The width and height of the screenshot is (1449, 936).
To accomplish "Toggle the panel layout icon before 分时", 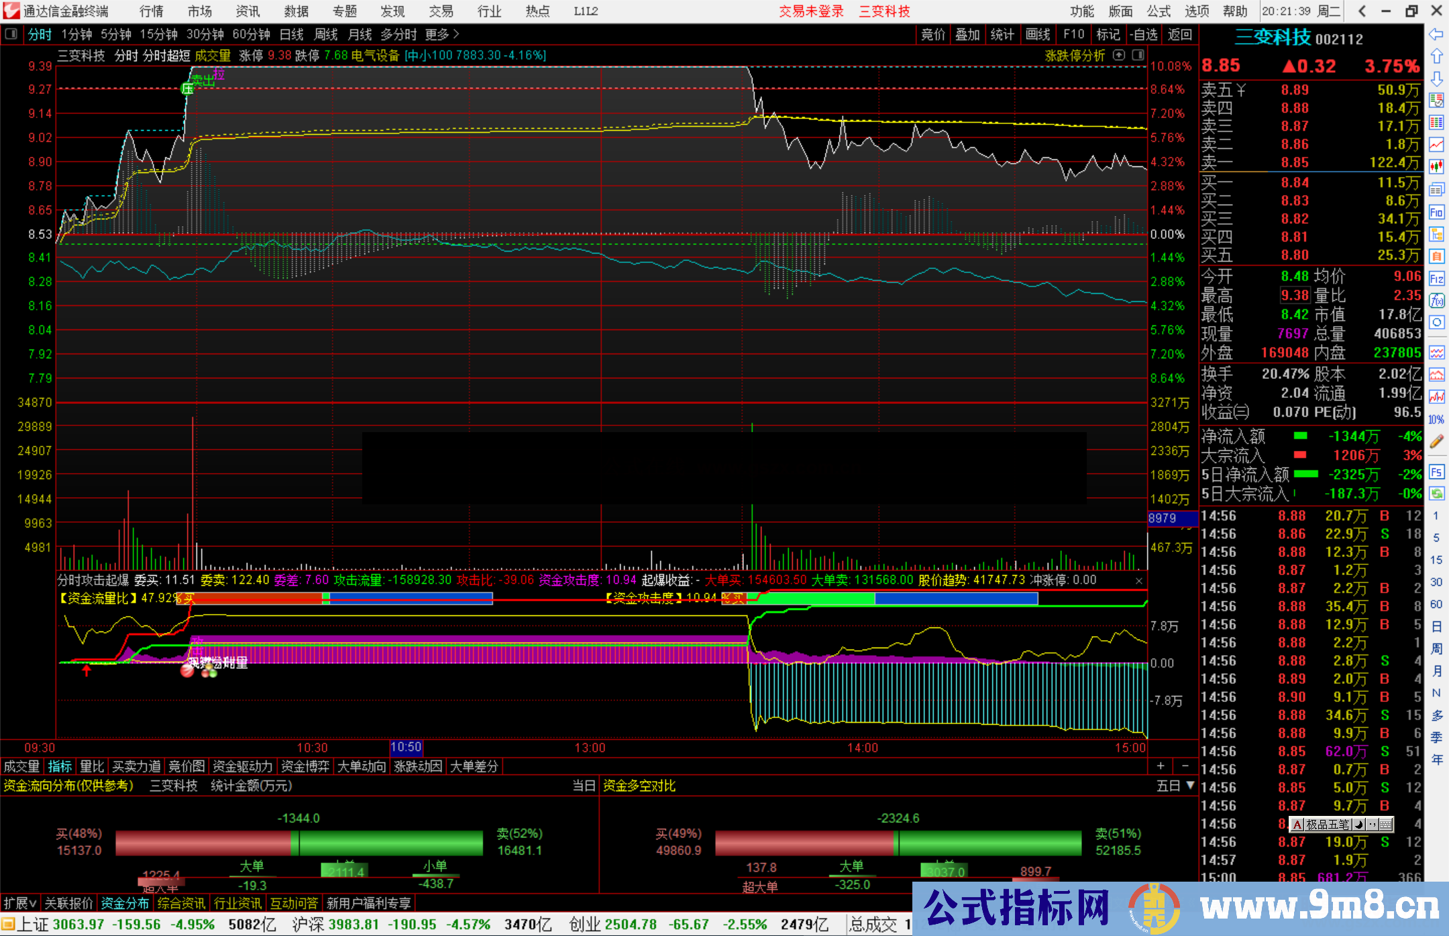I will pos(11,34).
